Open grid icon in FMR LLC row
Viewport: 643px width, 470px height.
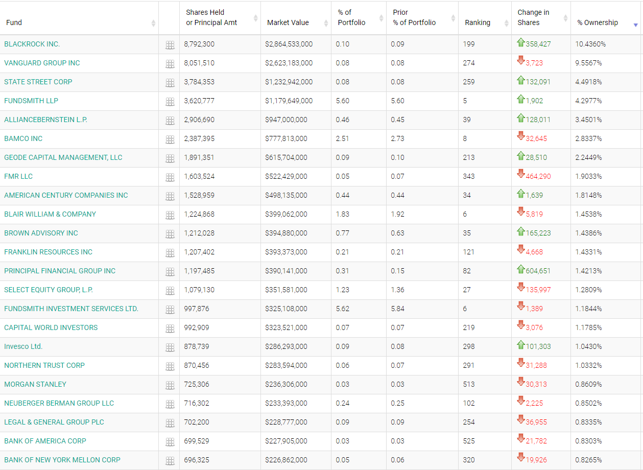[x=170, y=177]
